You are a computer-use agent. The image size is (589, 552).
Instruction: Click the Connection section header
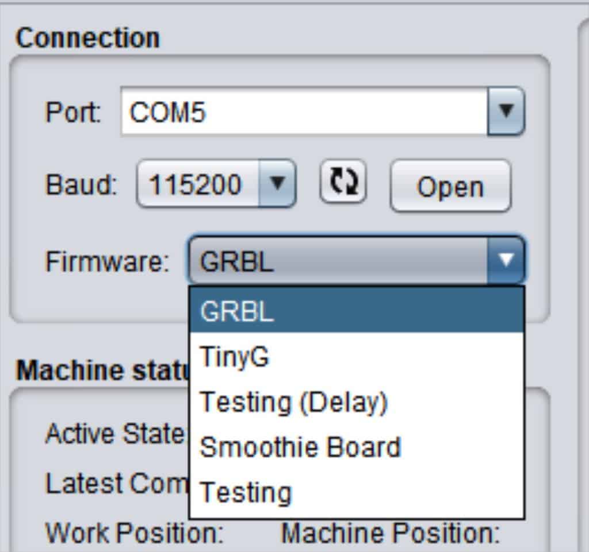point(86,37)
